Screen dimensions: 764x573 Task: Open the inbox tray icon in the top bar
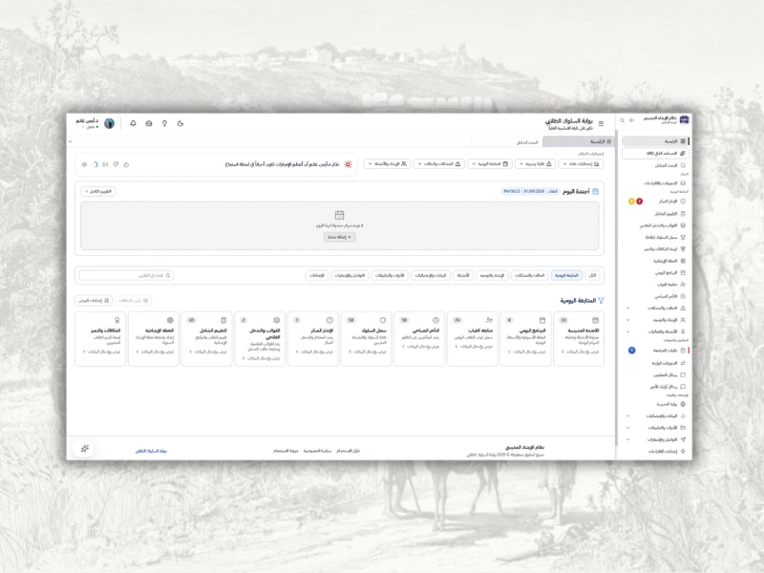(x=149, y=124)
